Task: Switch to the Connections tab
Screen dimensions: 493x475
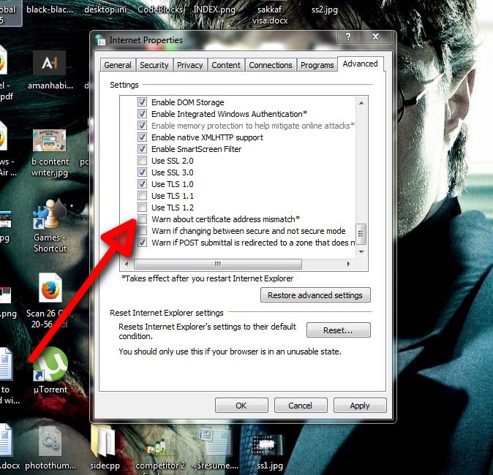Action: click(271, 65)
